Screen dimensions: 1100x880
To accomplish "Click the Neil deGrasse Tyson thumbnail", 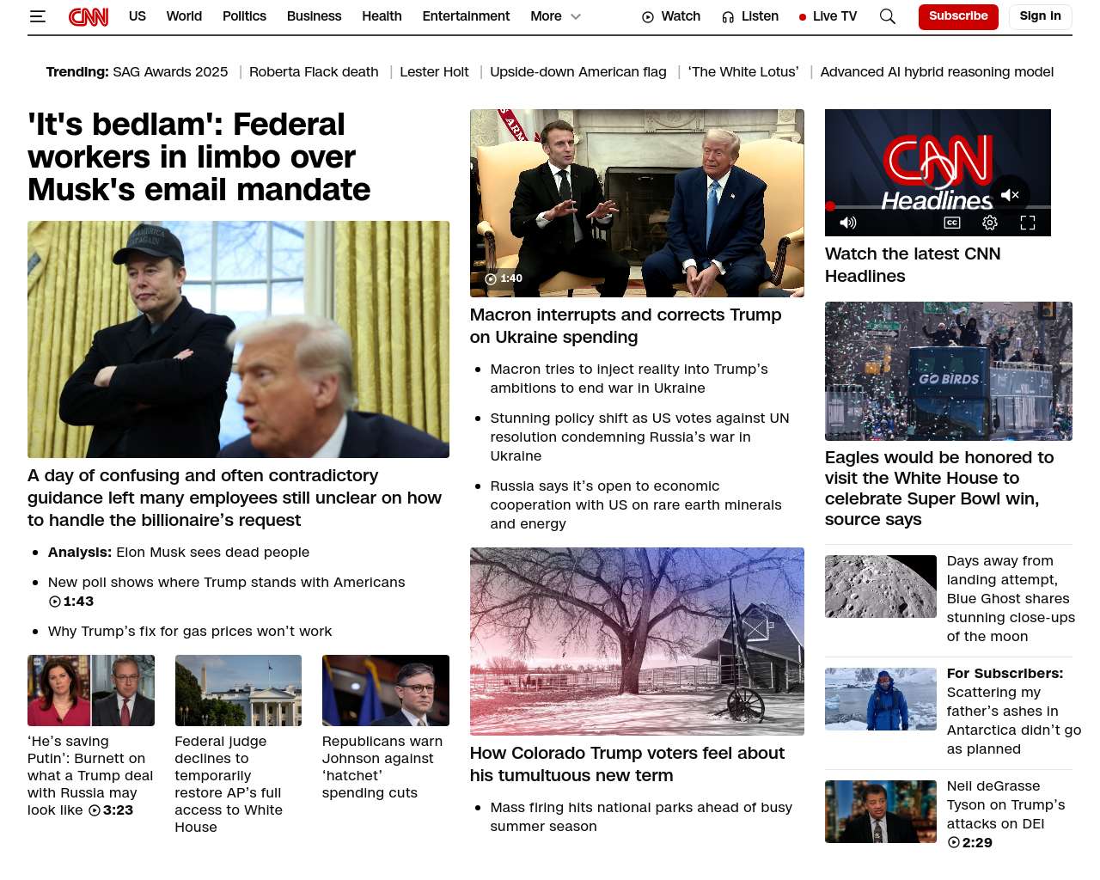I will tap(881, 811).
